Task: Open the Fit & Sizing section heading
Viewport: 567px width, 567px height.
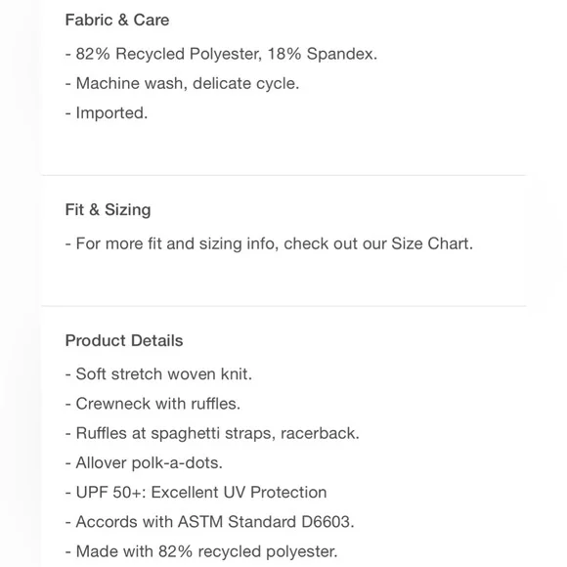Action: 108,210
